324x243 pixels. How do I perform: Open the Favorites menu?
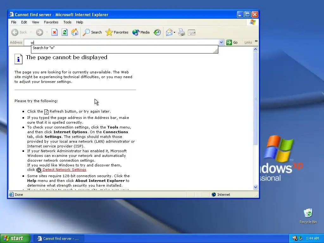(51, 22)
